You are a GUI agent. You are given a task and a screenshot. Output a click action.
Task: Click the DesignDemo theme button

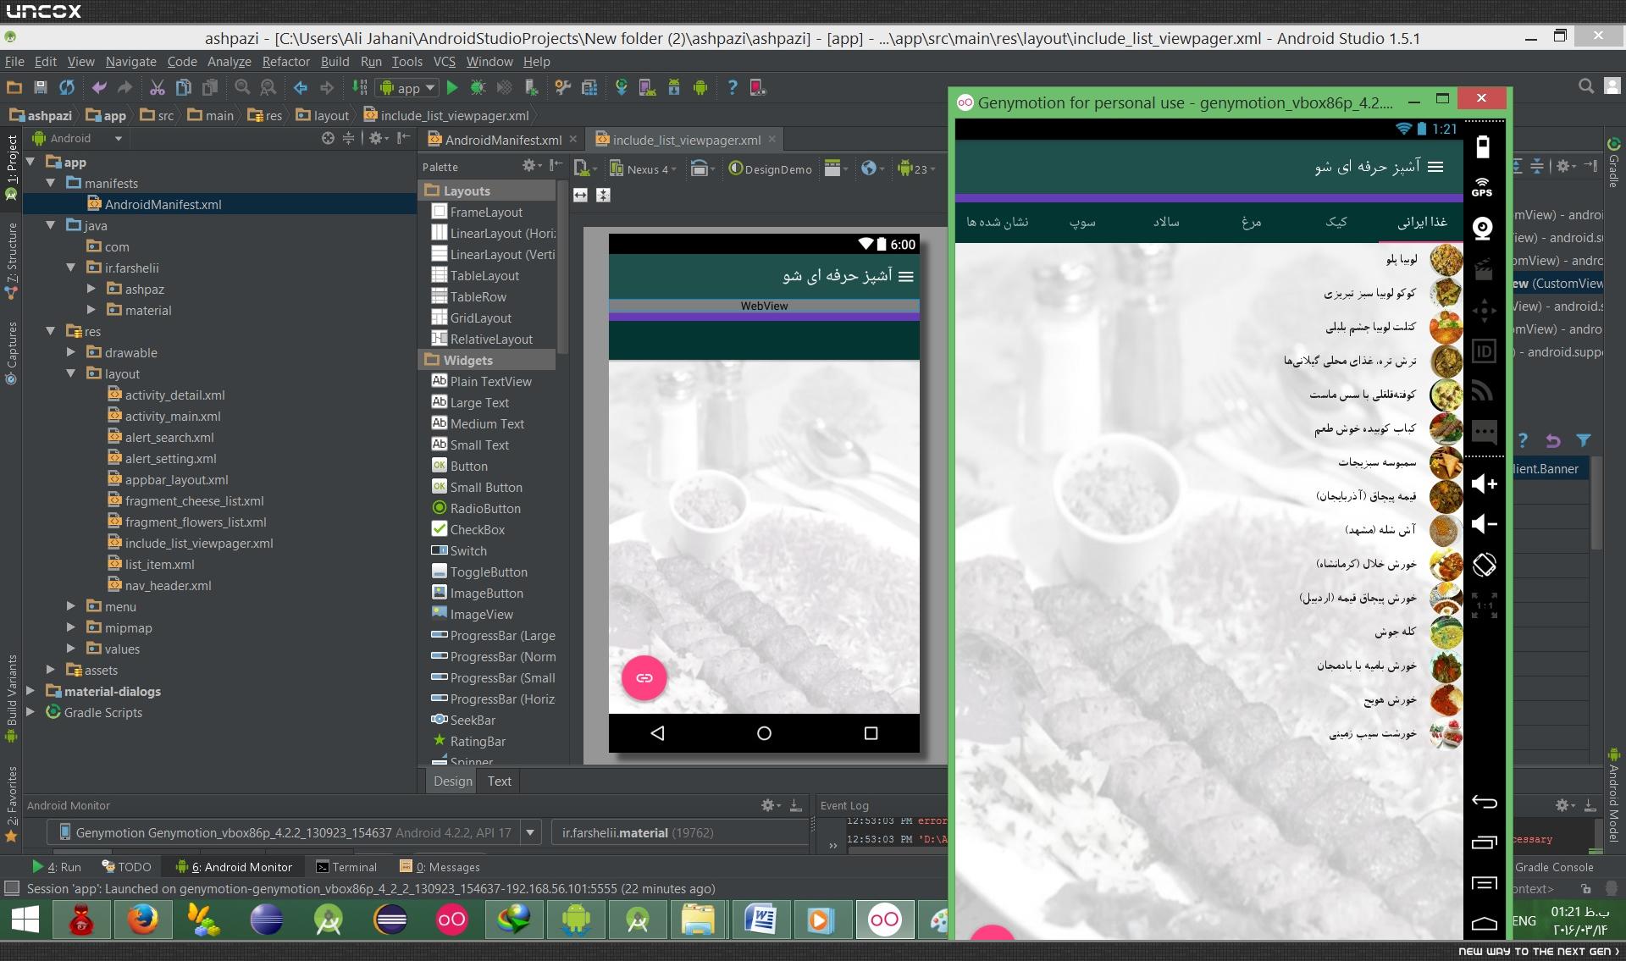771,168
